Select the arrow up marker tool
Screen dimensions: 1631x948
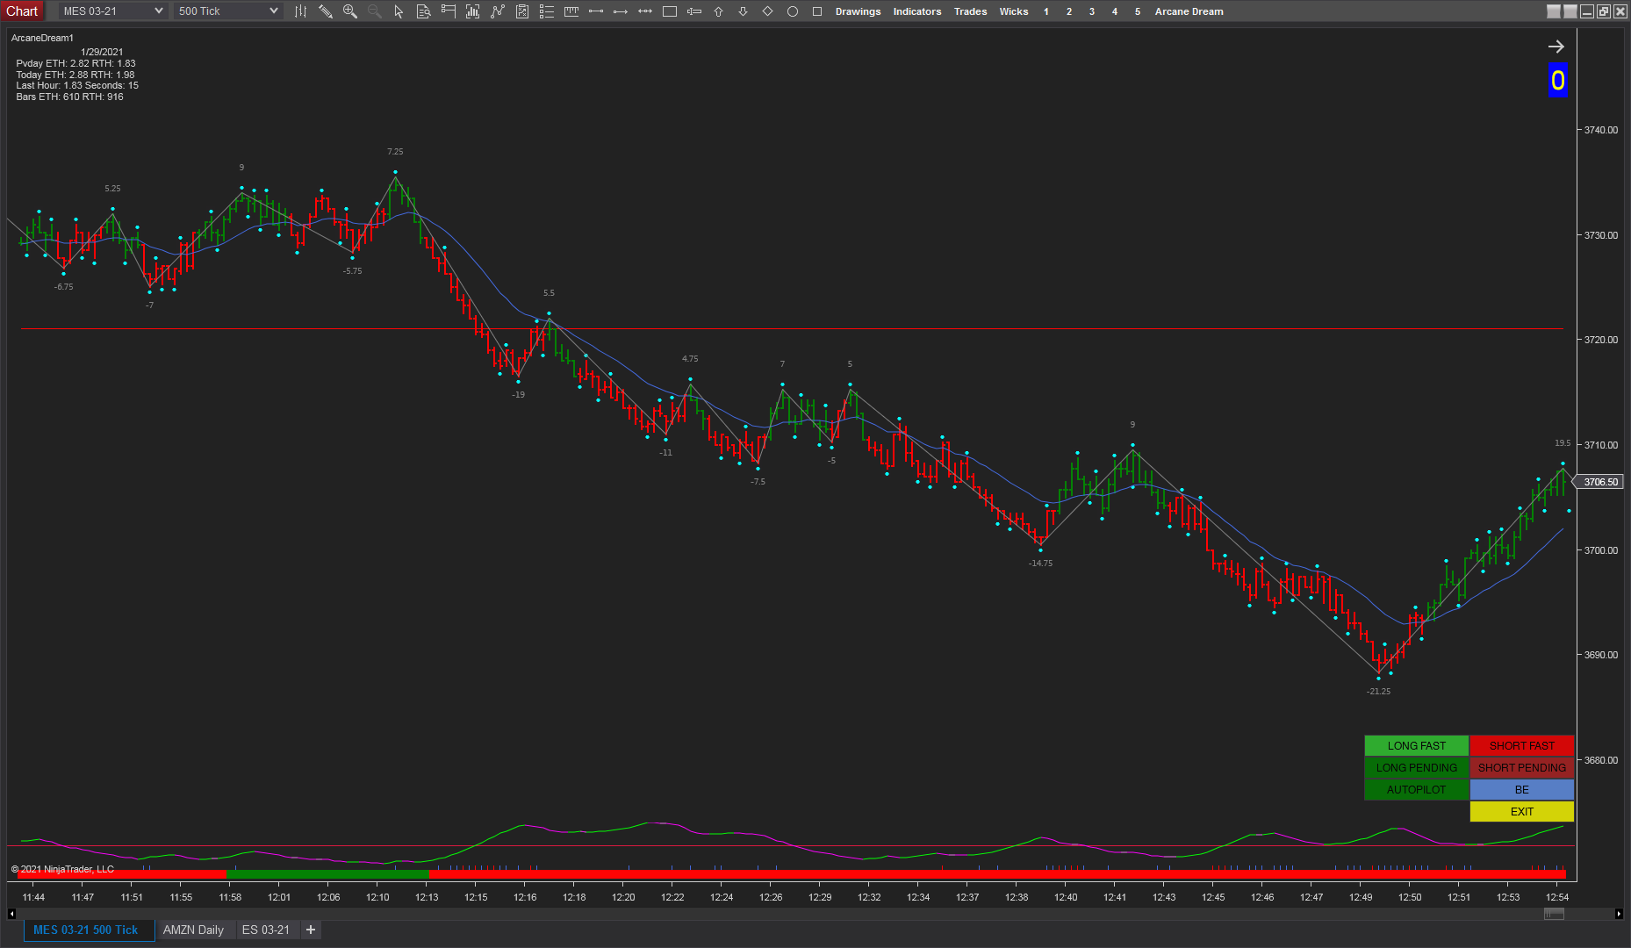point(718,11)
